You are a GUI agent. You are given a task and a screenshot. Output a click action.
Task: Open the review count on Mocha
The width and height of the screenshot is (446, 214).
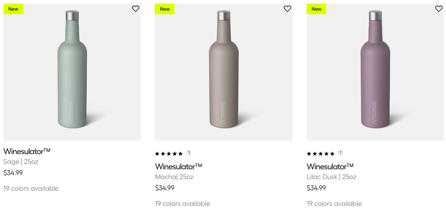[189, 153]
